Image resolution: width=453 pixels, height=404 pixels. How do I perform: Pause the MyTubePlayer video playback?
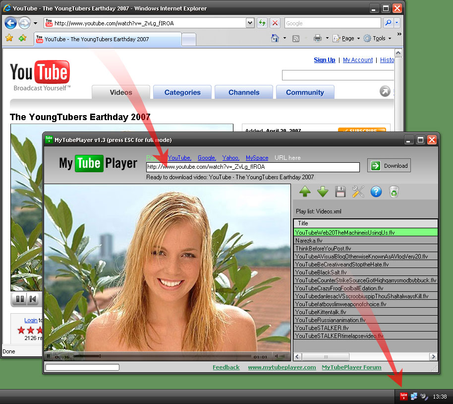pos(48,356)
